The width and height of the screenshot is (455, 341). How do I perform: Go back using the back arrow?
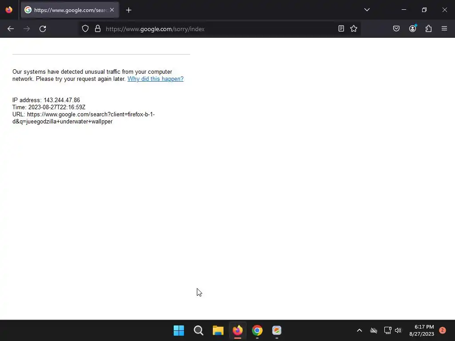tap(11, 29)
